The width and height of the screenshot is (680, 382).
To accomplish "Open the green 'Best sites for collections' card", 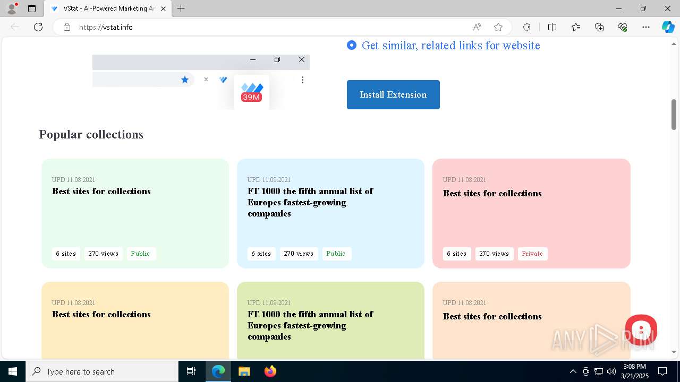I will tap(135, 213).
